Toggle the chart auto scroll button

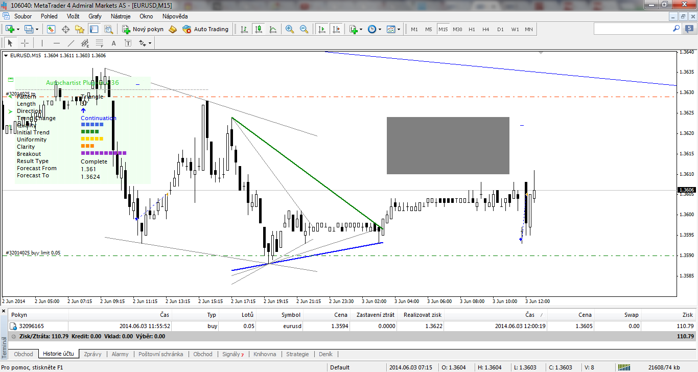point(322,29)
